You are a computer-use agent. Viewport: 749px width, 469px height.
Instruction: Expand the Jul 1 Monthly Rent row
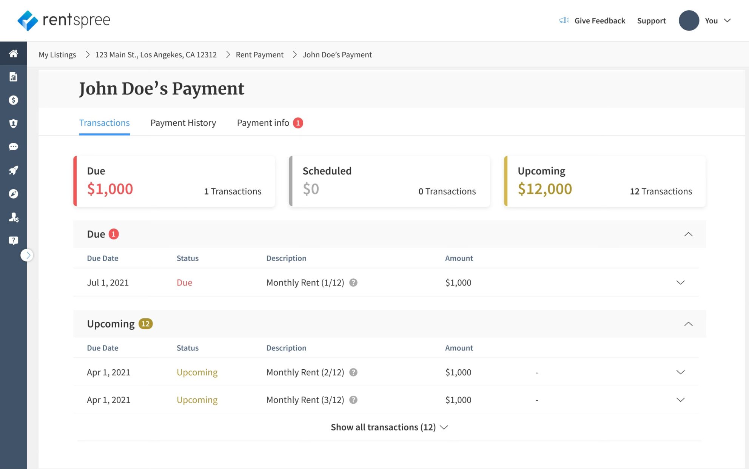[681, 282]
